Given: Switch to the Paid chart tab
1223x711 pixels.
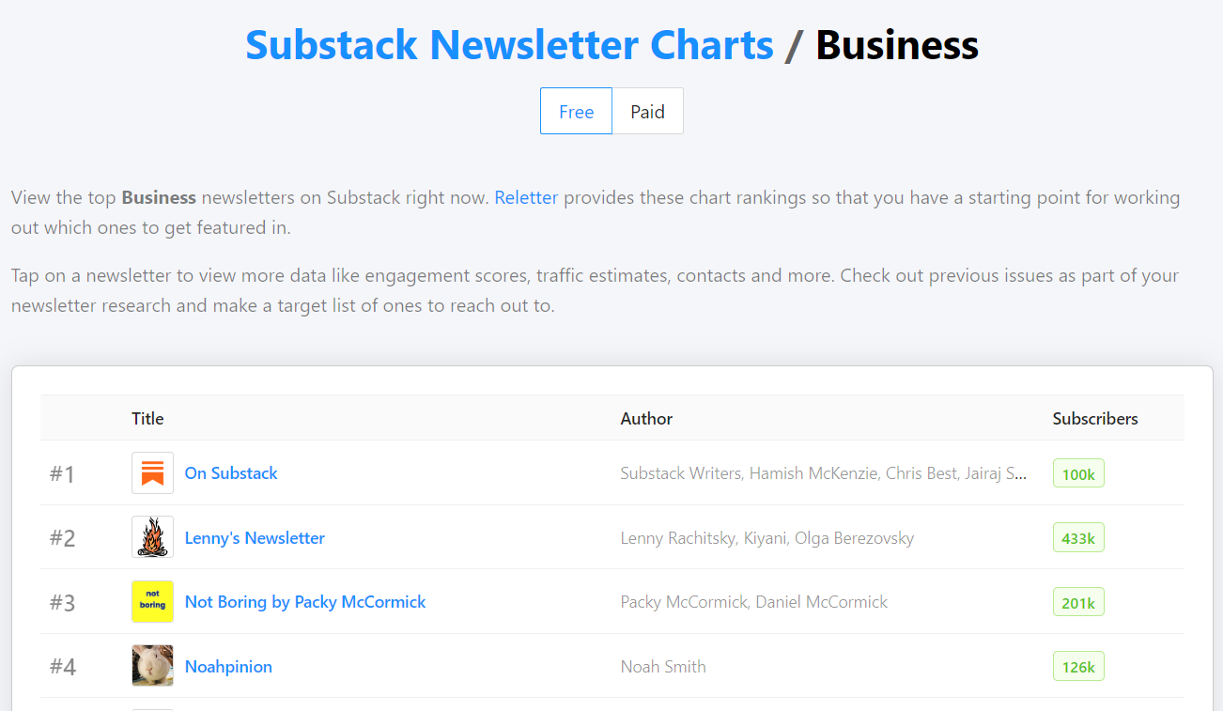Looking at the screenshot, I should click(647, 111).
